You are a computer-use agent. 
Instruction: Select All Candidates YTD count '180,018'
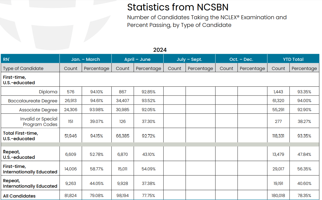[278, 196]
